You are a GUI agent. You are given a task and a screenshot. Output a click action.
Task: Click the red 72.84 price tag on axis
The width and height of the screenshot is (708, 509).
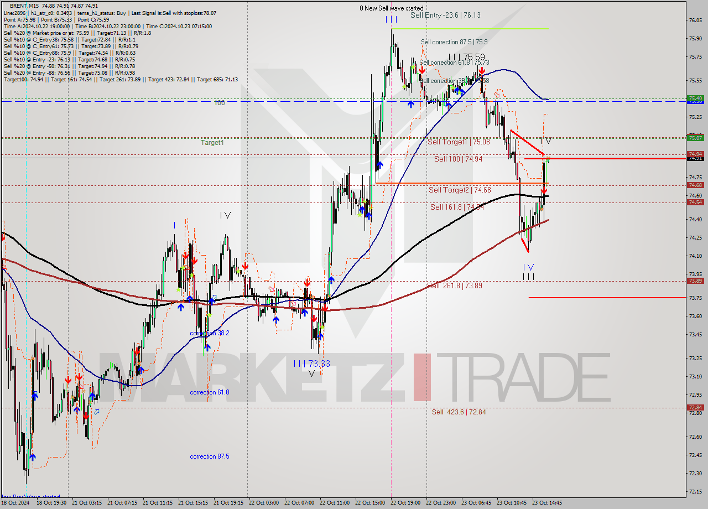695,408
